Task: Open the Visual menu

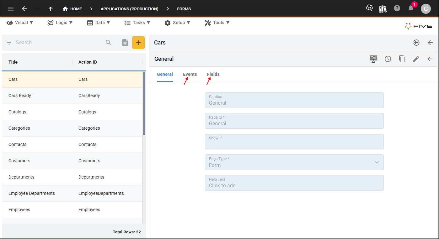Action: tap(20, 23)
